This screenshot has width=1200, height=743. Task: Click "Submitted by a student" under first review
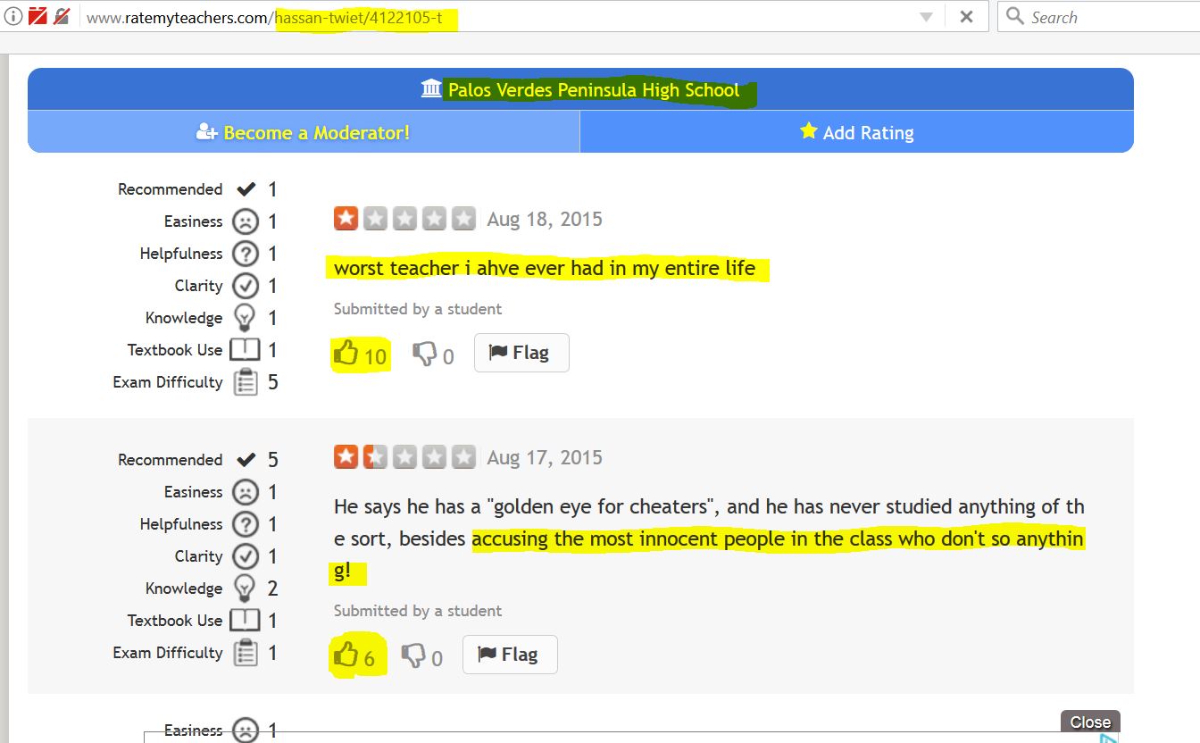[x=418, y=309]
